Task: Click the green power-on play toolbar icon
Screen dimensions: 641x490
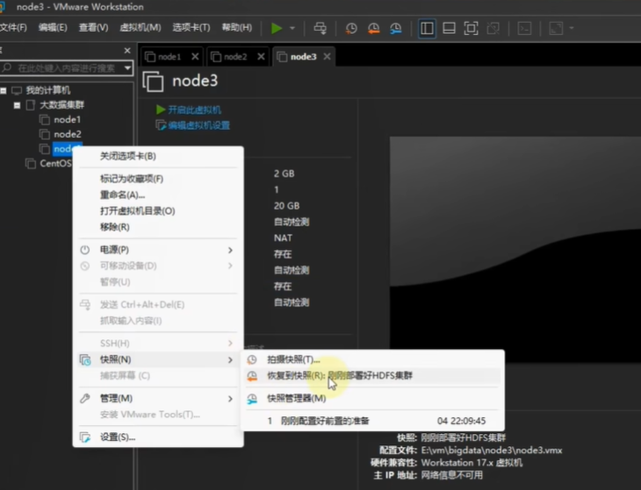Action: [x=277, y=28]
